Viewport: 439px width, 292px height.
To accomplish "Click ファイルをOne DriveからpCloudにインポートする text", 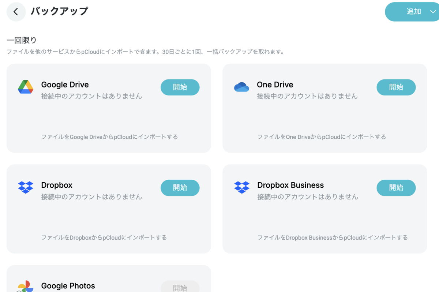I will (x=322, y=137).
